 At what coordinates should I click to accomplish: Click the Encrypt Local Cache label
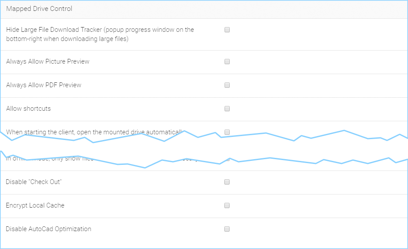35,205
